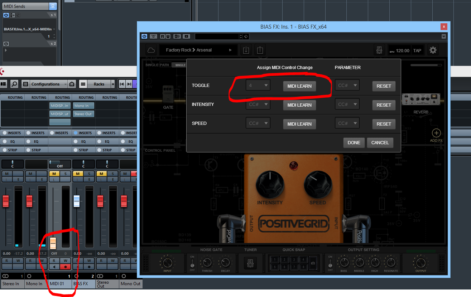Solo the MIDI 01 channel
This screenshot has height=297, width=471.
(x=65, y=174)
